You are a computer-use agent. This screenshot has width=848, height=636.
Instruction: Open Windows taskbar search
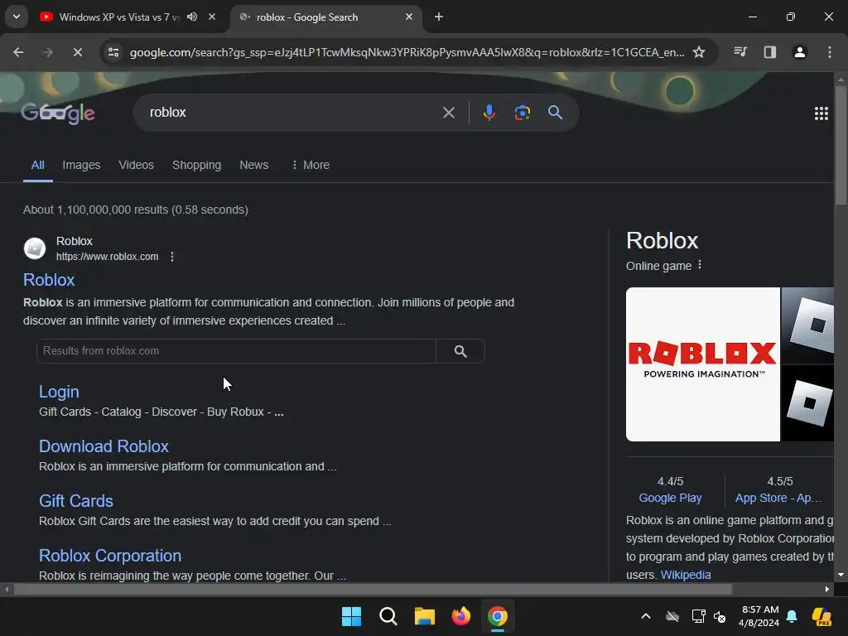[388, 616]
